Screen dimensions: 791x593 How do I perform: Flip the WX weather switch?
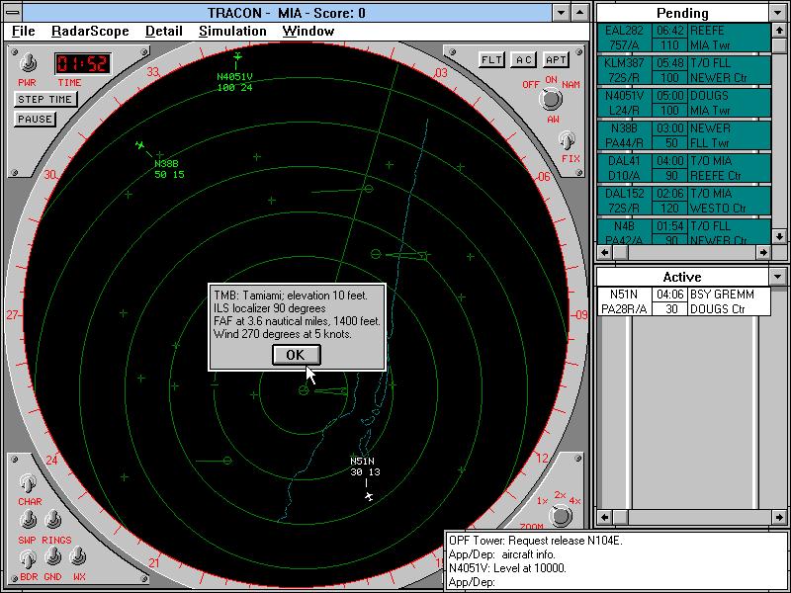(x=77, y=557)
